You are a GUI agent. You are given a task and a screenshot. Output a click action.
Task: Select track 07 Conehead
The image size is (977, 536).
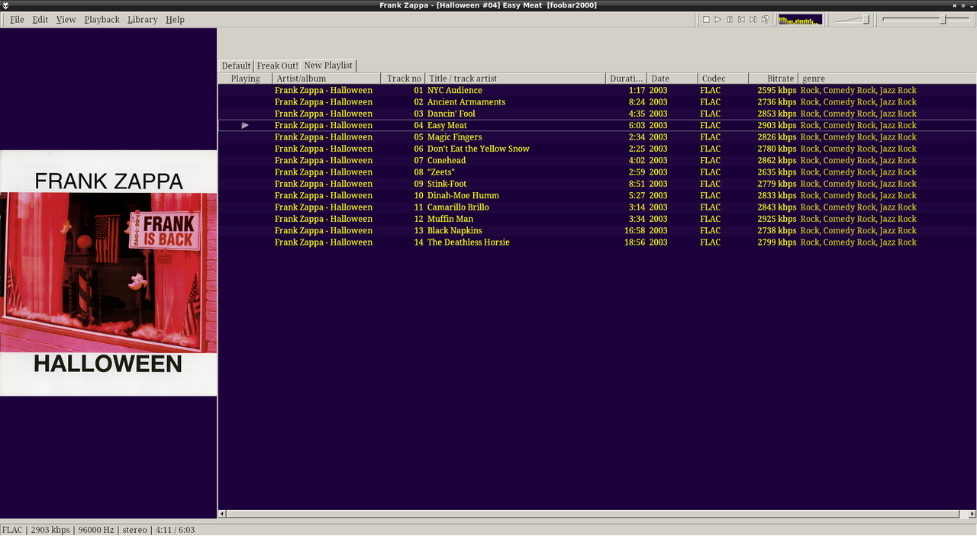(x=597, y=160)
